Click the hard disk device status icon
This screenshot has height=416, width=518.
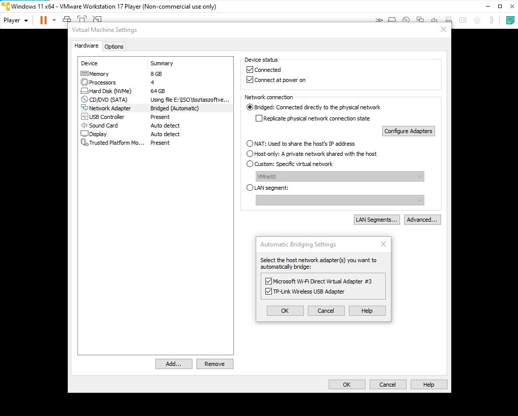[392, 20]
